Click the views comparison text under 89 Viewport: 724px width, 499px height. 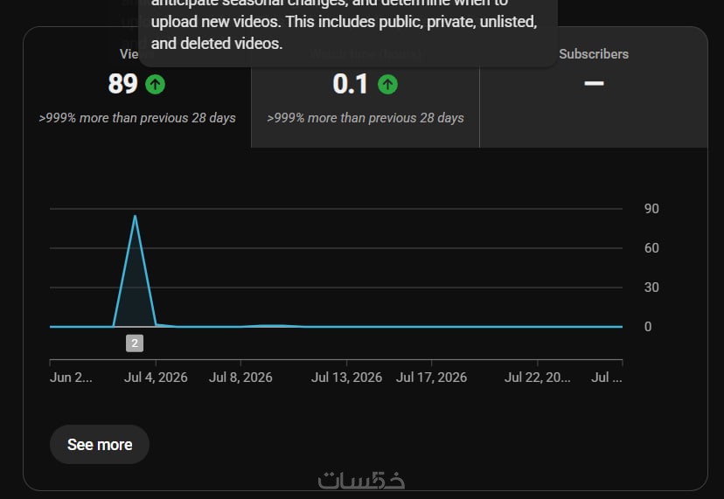click(137, 118)
